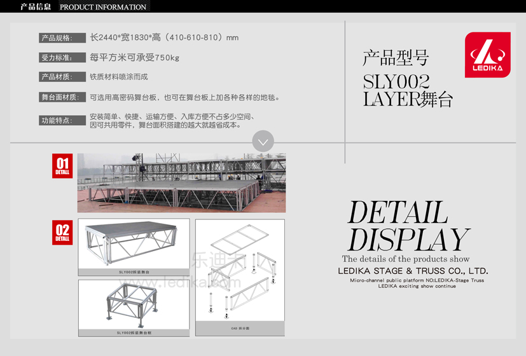Click the 产品型号 heading
This screenshot has width=526, height=356.
coord(396,57)
